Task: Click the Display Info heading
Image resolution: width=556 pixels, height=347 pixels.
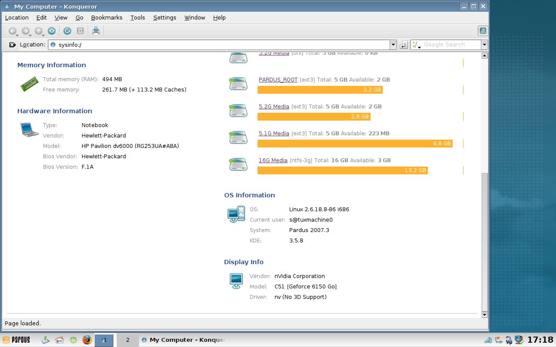Action: pos(244,262)
